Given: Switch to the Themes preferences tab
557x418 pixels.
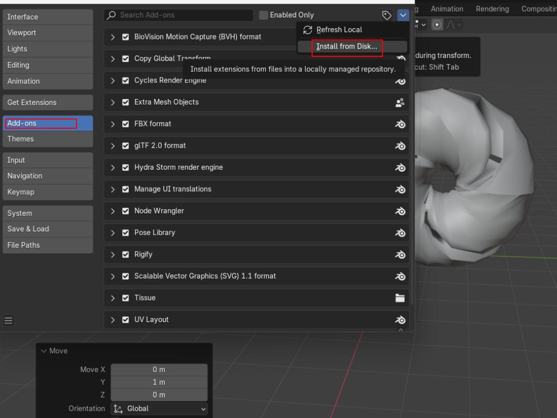Looking at the screenshot, I should (x=48, y=139).
